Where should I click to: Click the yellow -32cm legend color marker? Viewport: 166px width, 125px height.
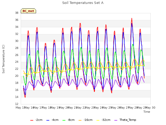pyautogui.click(x=98, y=120)
